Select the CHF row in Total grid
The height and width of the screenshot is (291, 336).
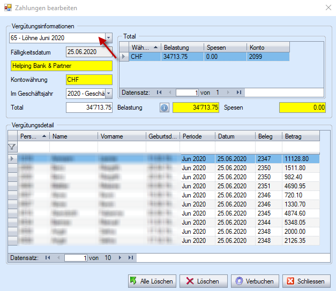point(204,56)
